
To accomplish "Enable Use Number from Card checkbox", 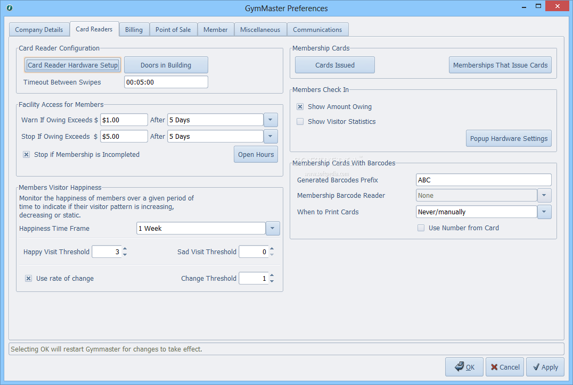I will tap(421, 228).
